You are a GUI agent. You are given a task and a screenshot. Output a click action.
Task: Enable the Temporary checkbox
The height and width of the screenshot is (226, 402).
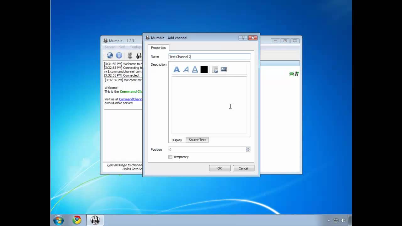click(x=171, y=157)
